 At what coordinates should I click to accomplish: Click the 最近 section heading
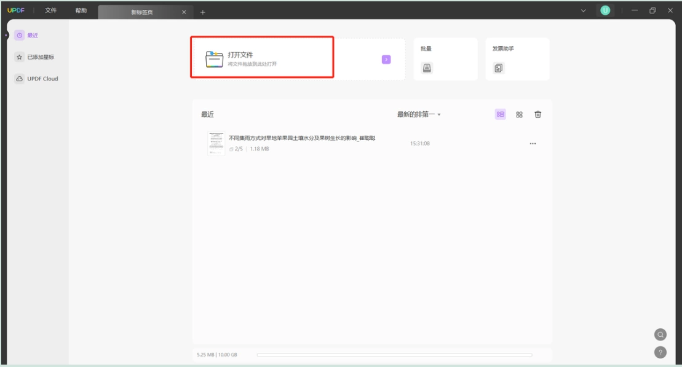click(x=207, y=114)
